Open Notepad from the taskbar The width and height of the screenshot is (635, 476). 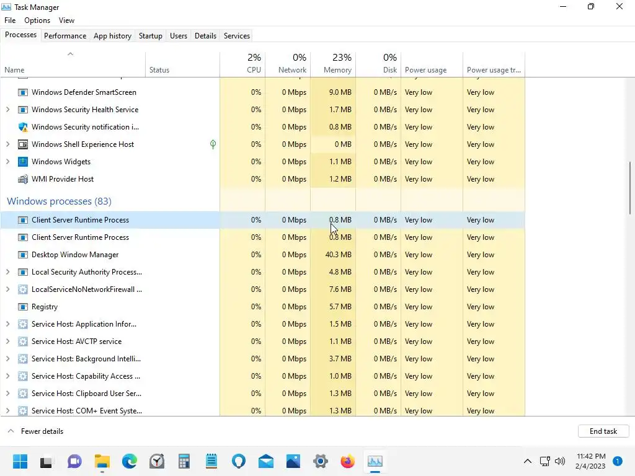tap(211, 461)
